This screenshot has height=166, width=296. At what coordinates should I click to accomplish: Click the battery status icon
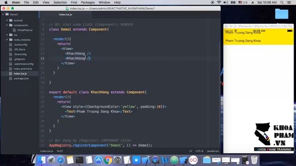(233, 2)
